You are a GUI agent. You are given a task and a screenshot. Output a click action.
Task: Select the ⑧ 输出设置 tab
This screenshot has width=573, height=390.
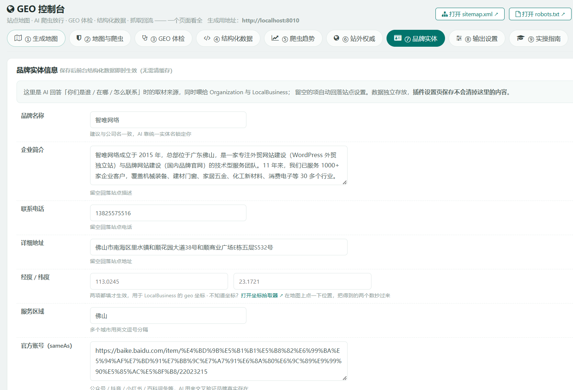click(477, 38)
